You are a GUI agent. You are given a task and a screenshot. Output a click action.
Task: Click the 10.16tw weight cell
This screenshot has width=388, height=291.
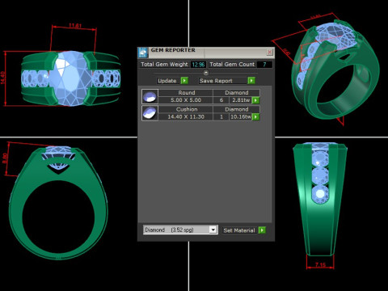[x=241, y=117]
